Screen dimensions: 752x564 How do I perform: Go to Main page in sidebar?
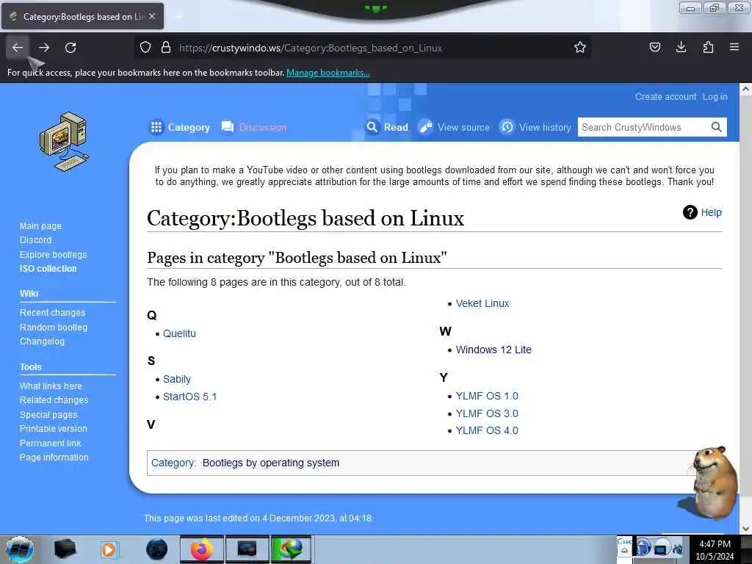40,226
